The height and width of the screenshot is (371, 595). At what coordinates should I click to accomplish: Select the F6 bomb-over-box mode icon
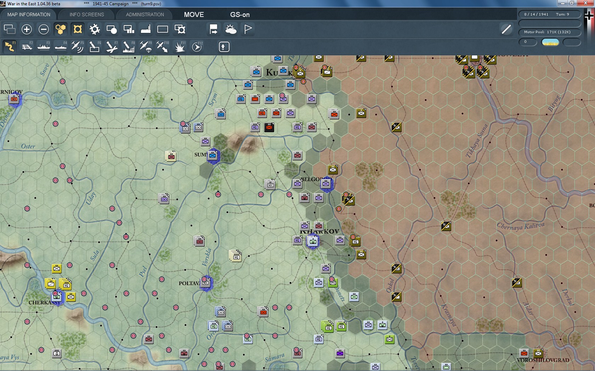point(95,47)
